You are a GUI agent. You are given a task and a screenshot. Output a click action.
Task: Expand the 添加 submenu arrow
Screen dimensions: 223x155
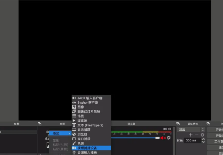[x=69, y=133]
